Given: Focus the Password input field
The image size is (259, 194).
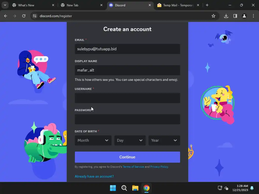Looking at the screenshot, I should click(x=127, y=119).
